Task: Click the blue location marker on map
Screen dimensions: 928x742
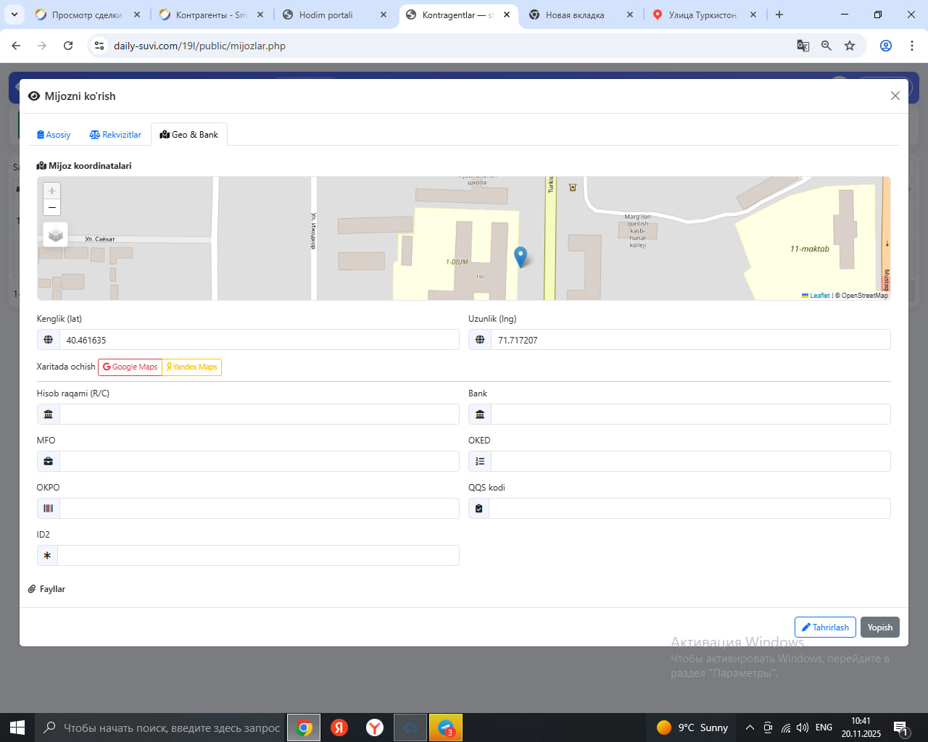Action: tap(520, 257)
